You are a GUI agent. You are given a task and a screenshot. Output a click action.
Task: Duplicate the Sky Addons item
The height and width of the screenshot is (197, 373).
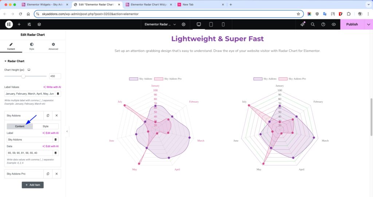click(x=48, y=116)
